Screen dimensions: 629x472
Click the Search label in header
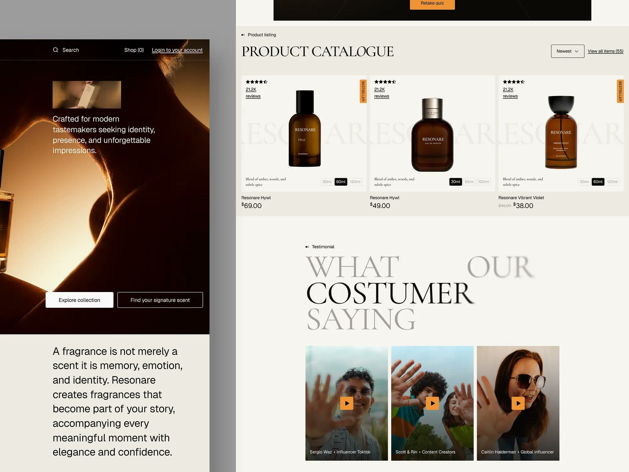coord(70,50)
